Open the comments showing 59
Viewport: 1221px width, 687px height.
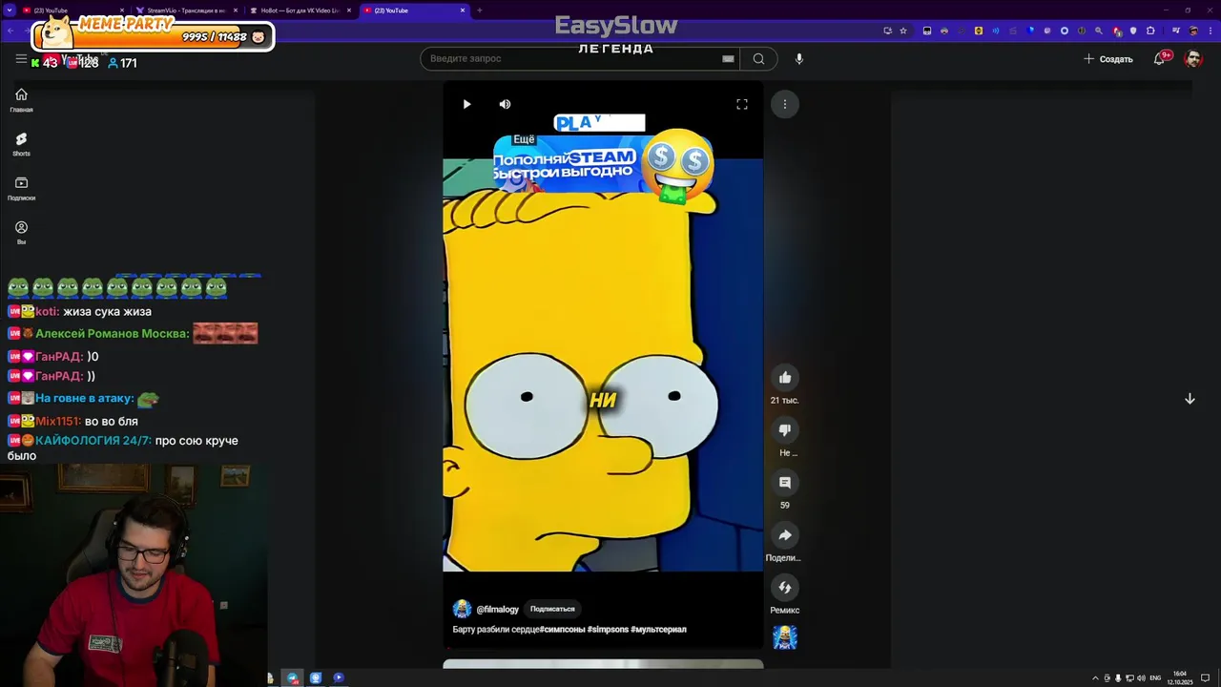point(785,483)
